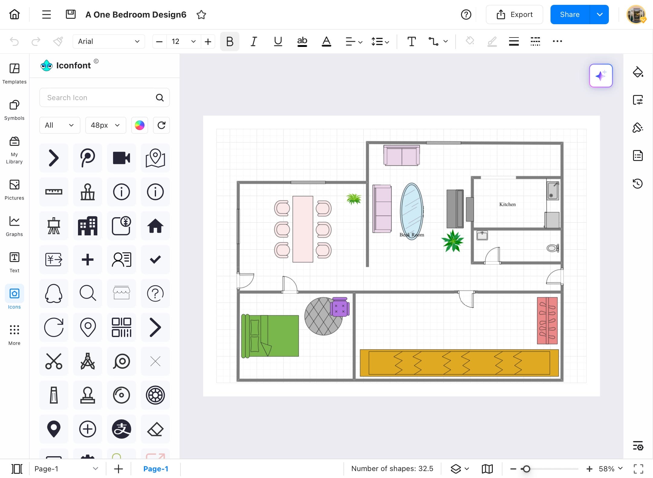Image resolution: width=653 pixels, height=478 pixels.
Task: Open the font family dropdown
Action: pyautogui.click(x=109, y=41)
